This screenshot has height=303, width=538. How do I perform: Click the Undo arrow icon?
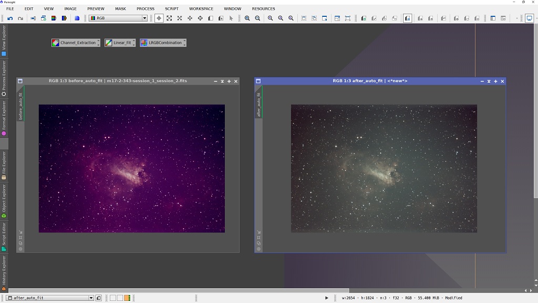coord(9,18)
